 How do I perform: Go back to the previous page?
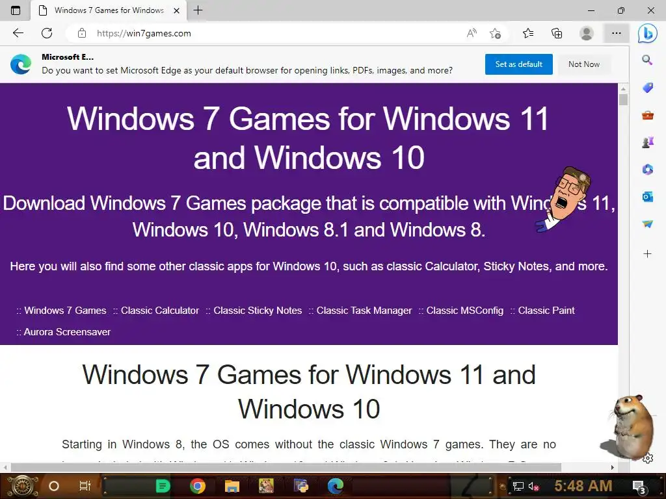(x=18, y=33)
